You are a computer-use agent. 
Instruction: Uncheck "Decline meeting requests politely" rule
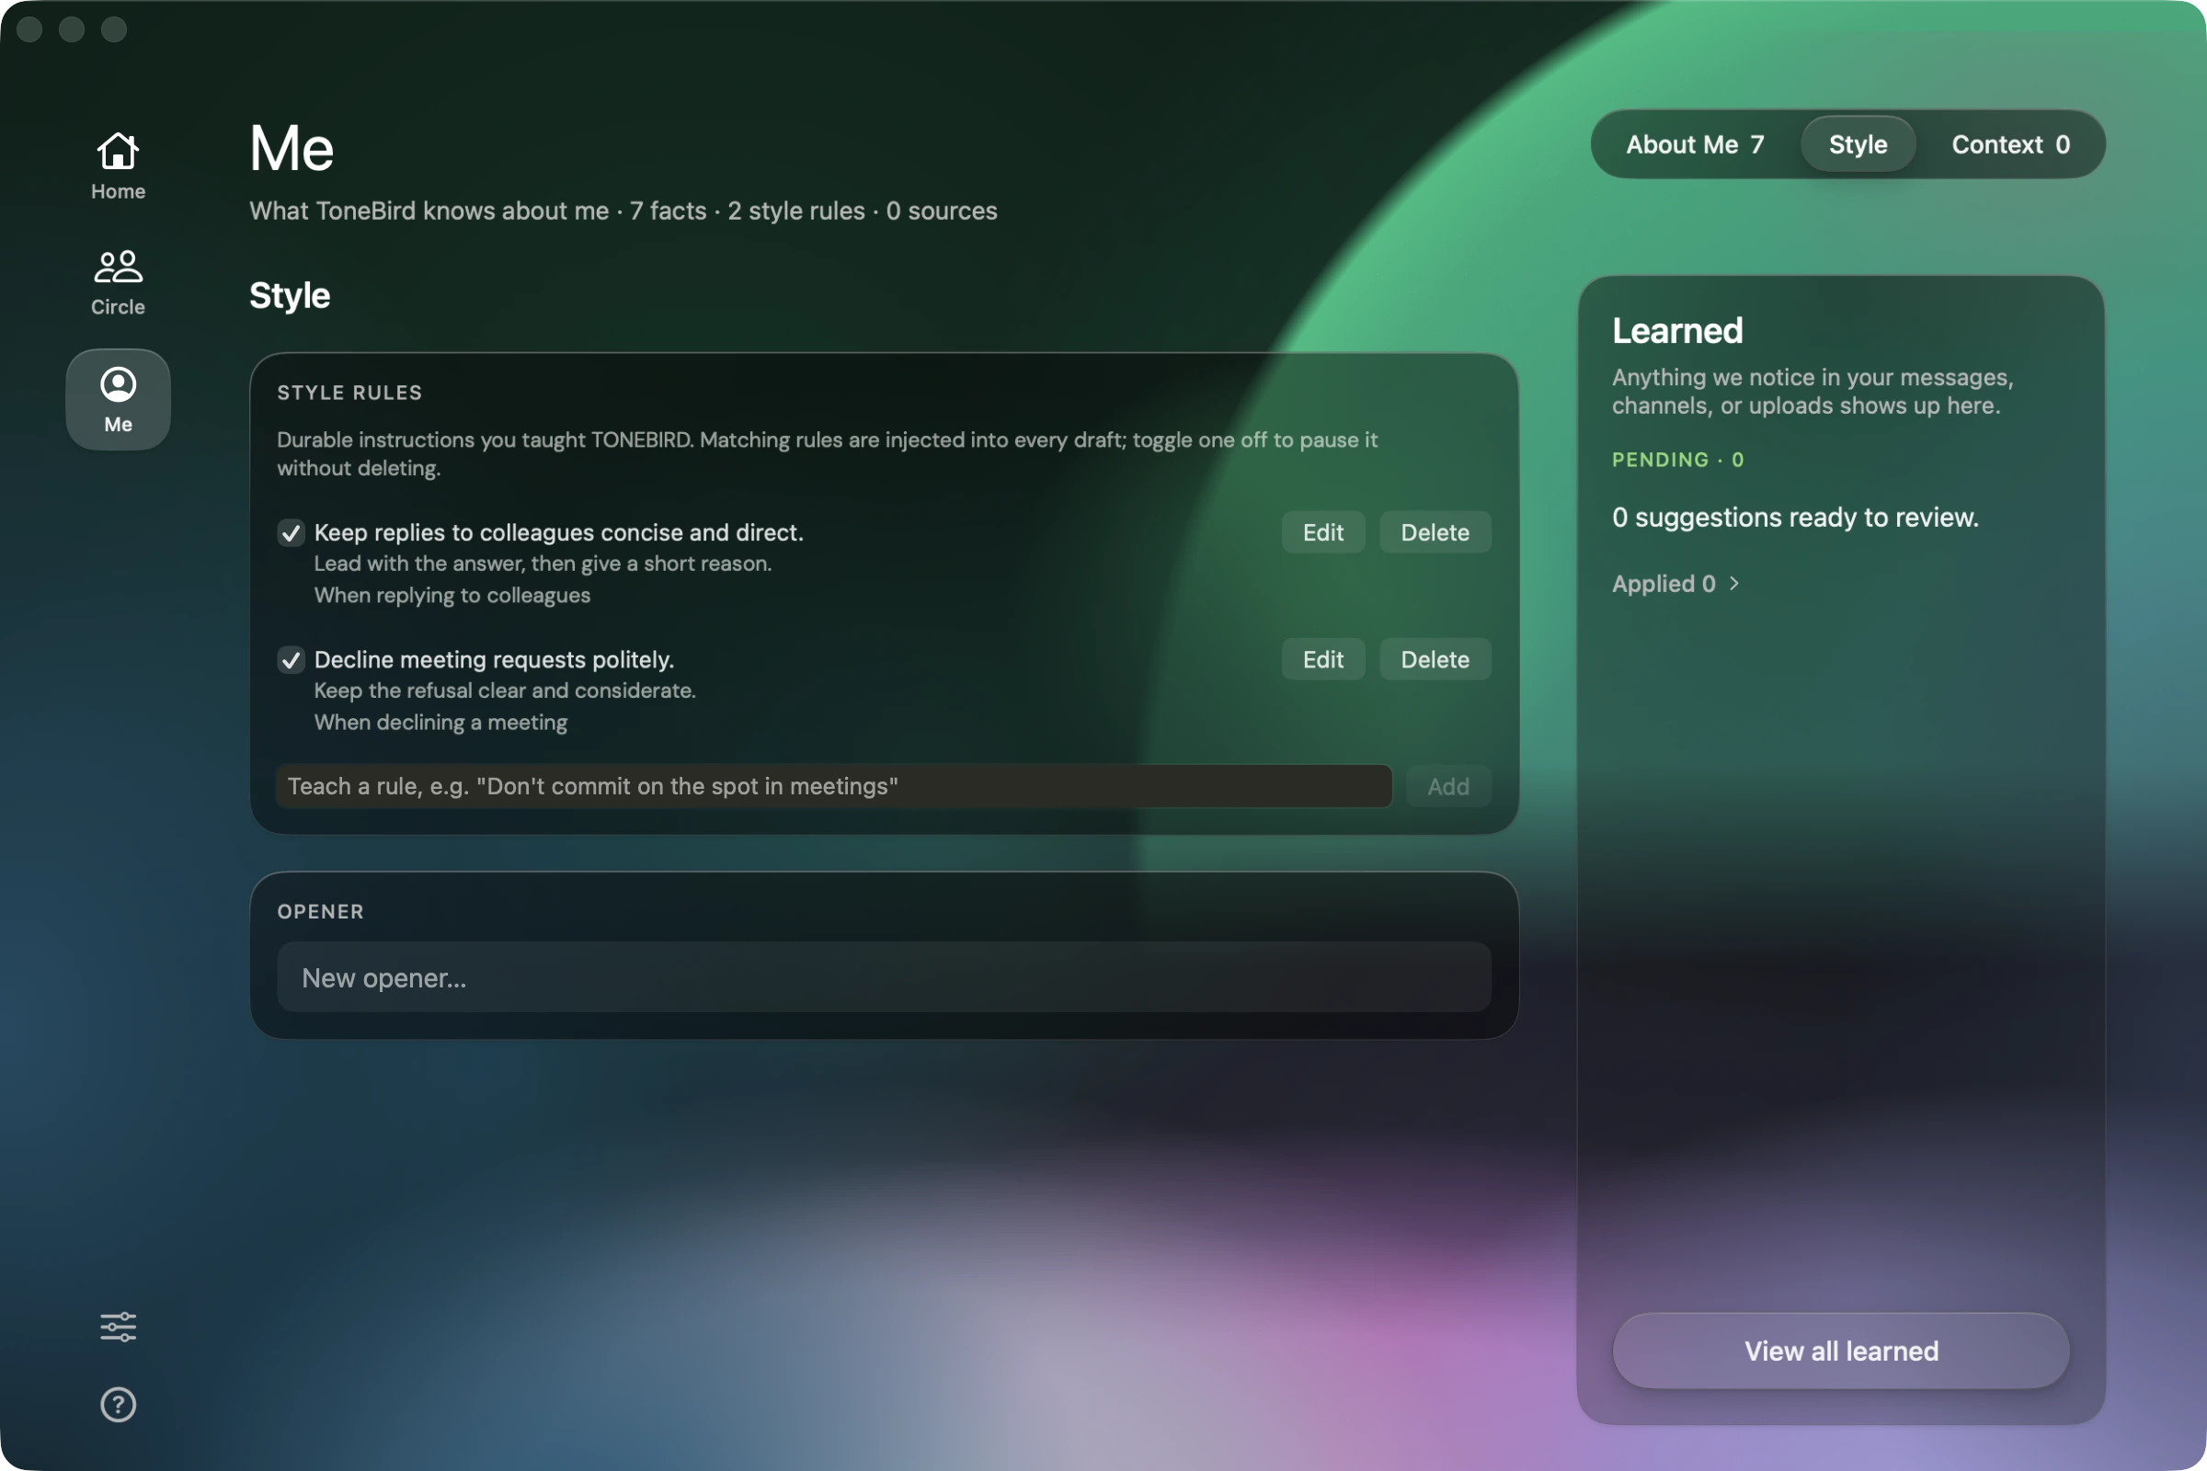(x=291, y=659)
